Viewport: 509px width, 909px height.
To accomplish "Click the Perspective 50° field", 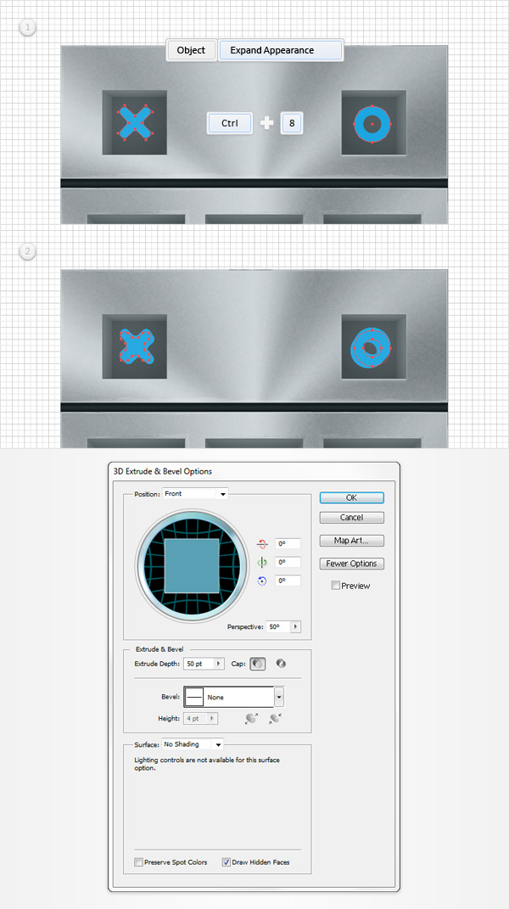I will pyautogui.click(x=278, y=626).
